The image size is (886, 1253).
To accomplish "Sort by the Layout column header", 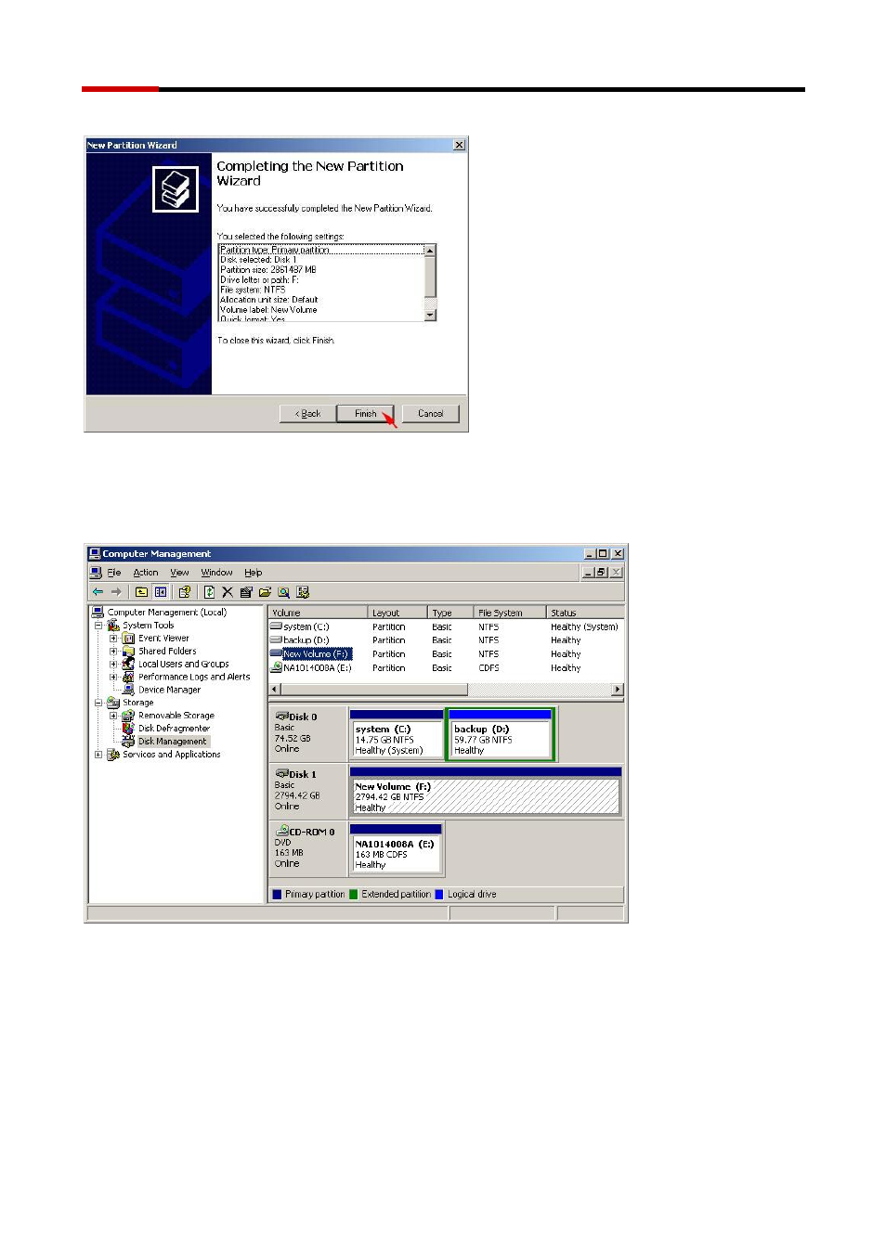I will click(x=398, y=613).
